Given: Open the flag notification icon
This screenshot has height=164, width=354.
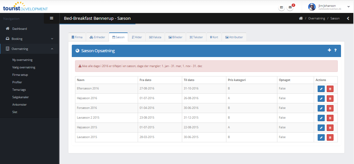Looking at the screenshot, I should pyautogui.click(x=281, y=7).
